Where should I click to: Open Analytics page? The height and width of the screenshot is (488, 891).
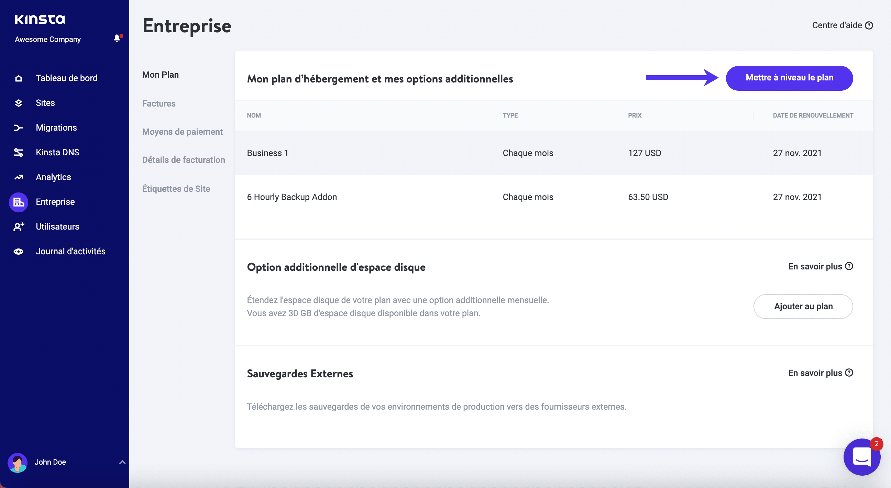coord(53,177)
